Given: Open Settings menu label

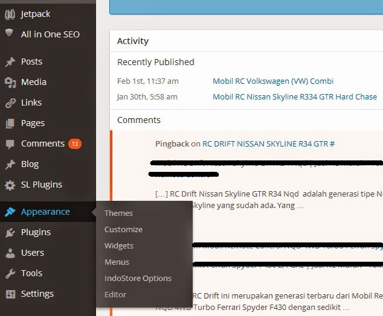Looking at the screenshot, I should tap(37, 294).
